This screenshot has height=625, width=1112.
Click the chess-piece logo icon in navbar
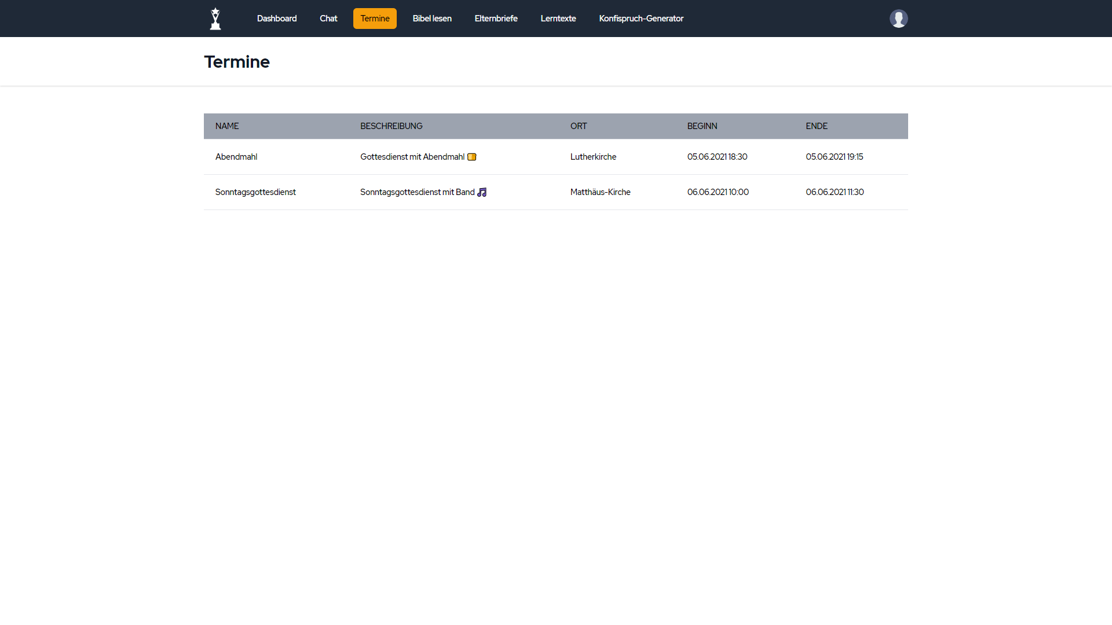pos(215,19)
